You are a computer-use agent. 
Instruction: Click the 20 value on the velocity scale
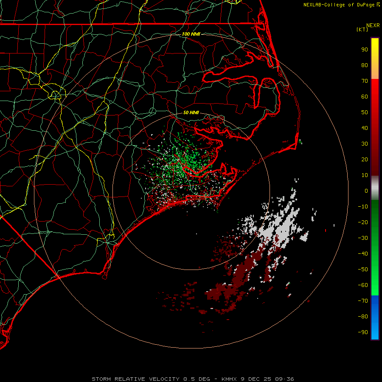click(365, 160)
